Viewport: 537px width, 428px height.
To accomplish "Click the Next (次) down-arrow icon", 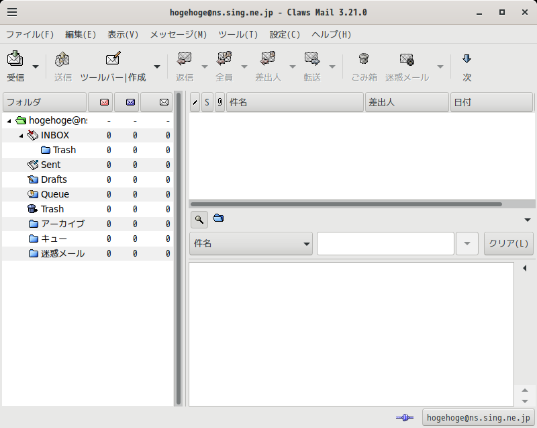I will (x=467, y=58).
